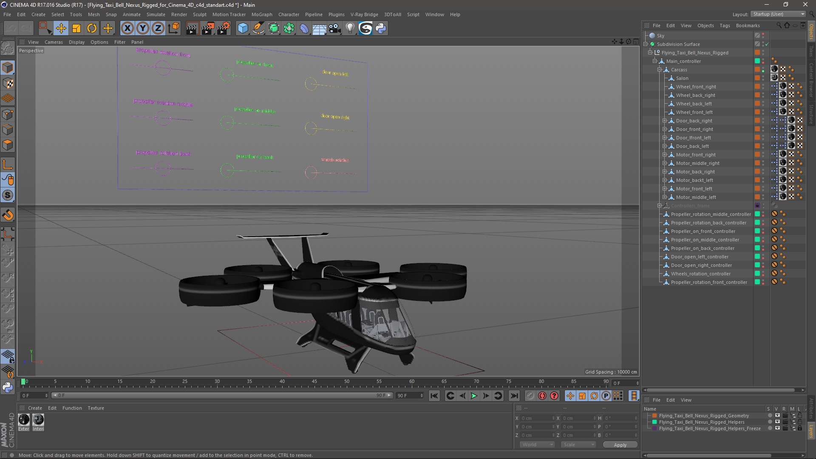Render active view icon

(x=192, y=28)
